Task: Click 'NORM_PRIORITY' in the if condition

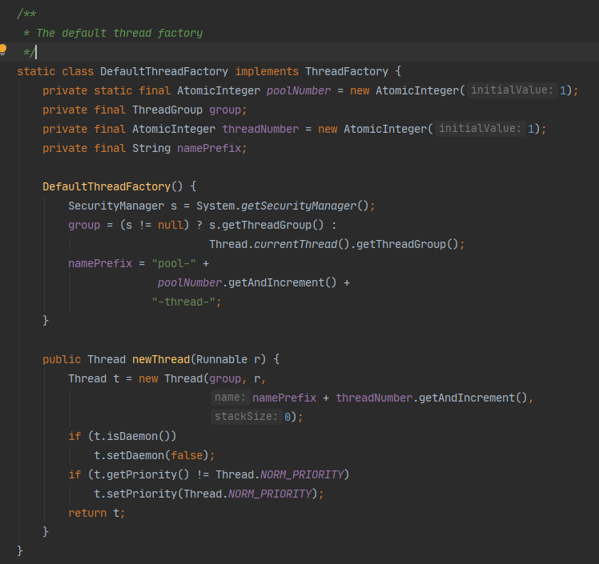Action: click(302, 474)
